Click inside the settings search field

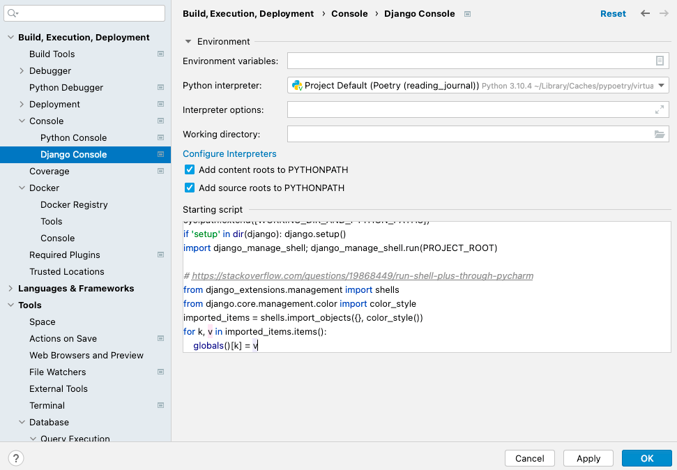tap(84, 13)
